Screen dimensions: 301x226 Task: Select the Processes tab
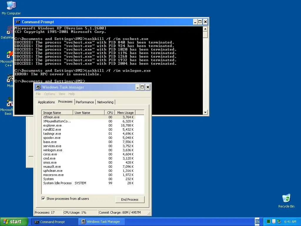(x=65, y=102)
